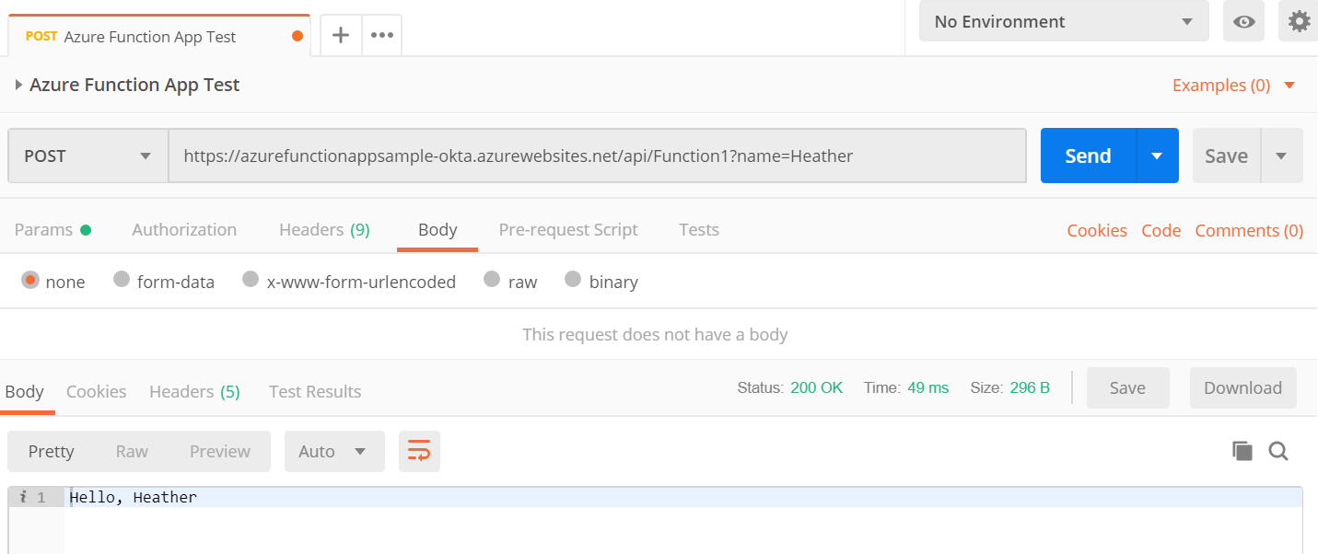The width and height of the screenshot is (1318, 554).
Task: Expand Azure Function App Test description triangle
Action: (x=18, y=85)
